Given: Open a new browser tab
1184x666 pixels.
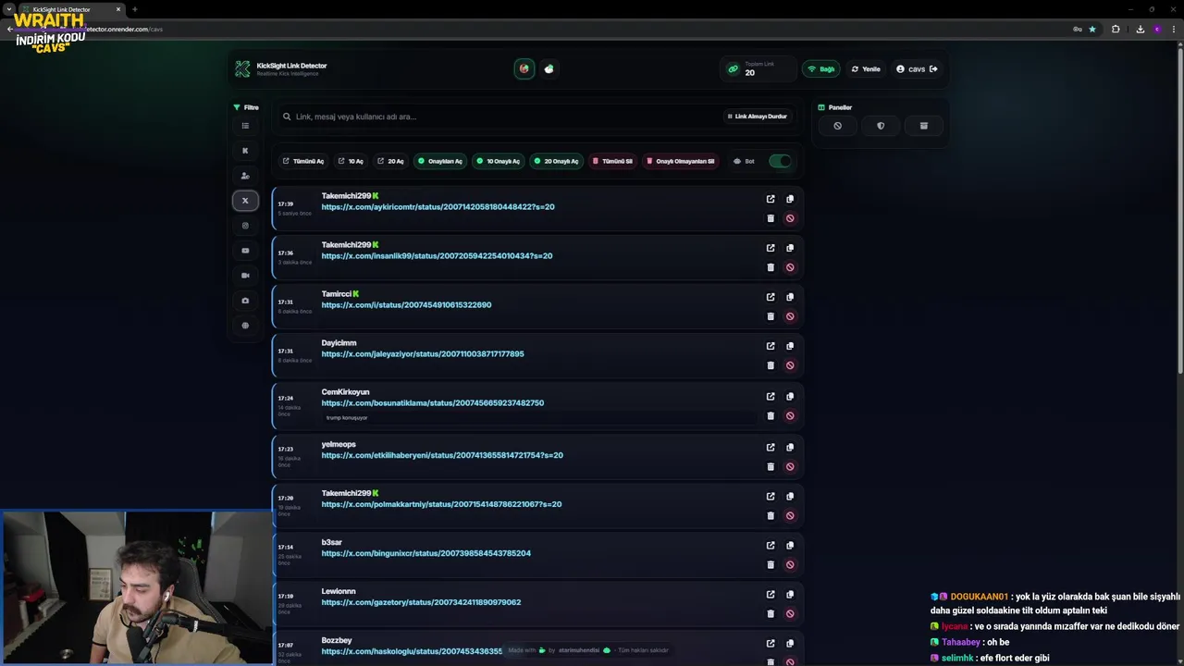Looking at the screenshot, I should [x=134, y=9].
